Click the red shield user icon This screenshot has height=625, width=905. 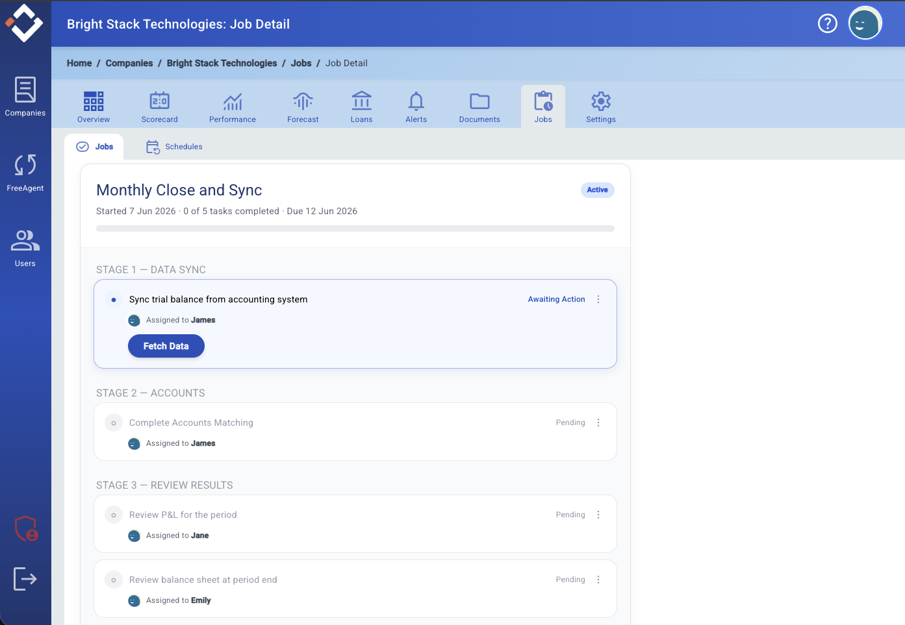pyautogui.click(x=26, y=528)
